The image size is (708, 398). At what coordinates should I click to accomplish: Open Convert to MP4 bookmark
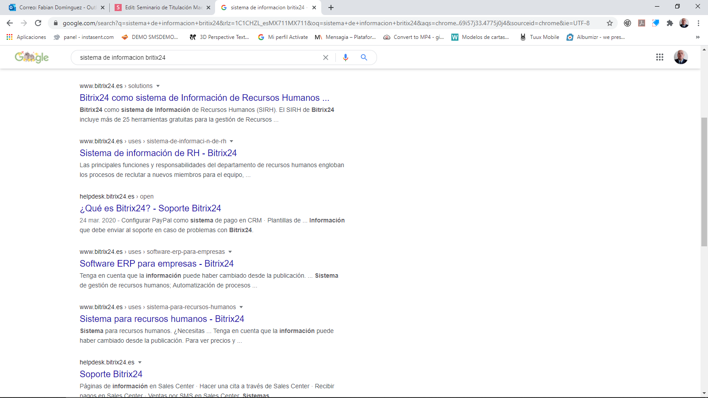coord(414,37)
